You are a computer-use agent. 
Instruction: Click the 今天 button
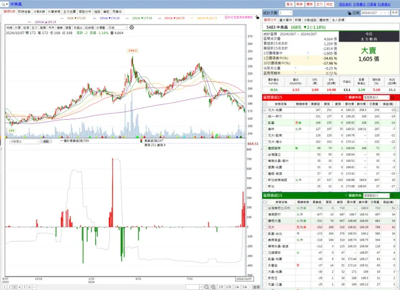tap(395, 13)
